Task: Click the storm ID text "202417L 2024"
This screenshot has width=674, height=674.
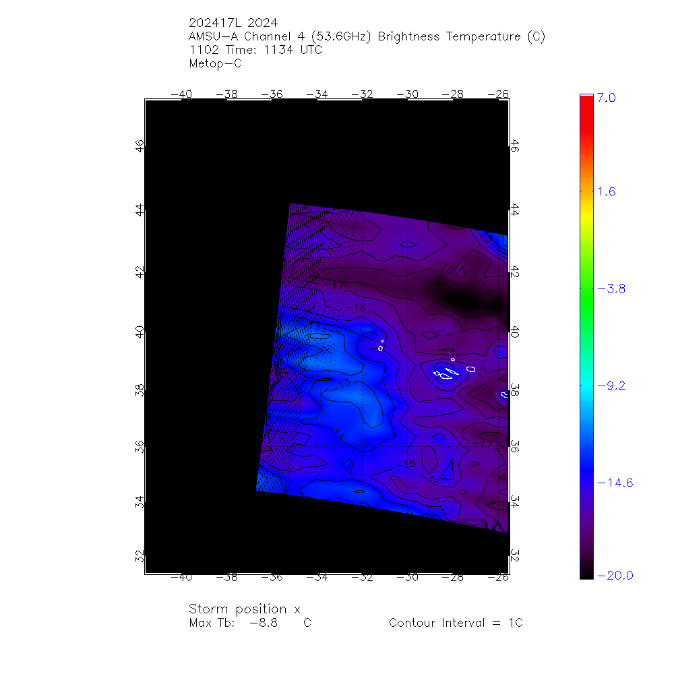Action: [x=233, y=23]
